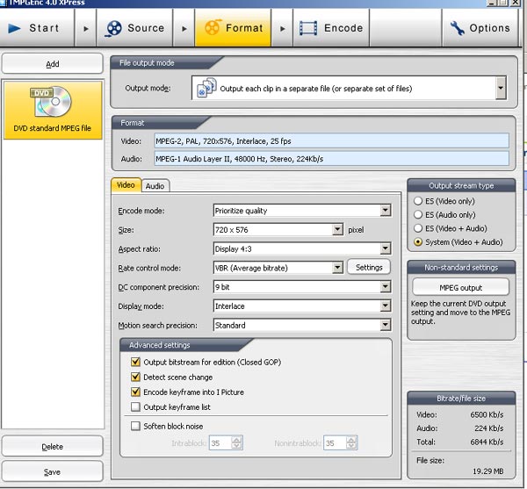Screen dimensions: 527x489
Task: Uncheck Output bitstream for edition (Closed GOP)
Action: click(135, 362)
